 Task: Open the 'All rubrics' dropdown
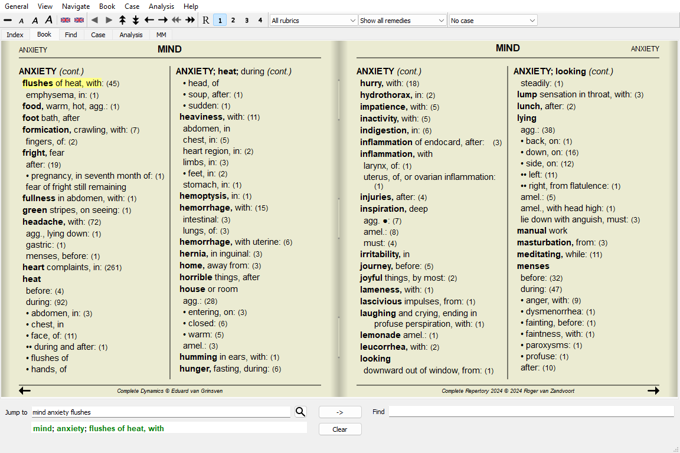[x=313, y=21]
